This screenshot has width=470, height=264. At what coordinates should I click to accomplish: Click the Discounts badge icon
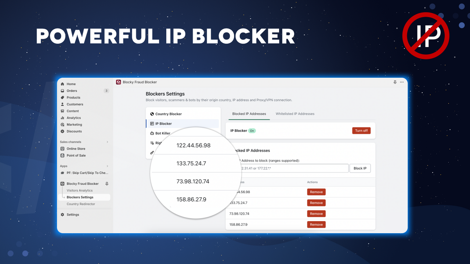(x=62, y=131)
